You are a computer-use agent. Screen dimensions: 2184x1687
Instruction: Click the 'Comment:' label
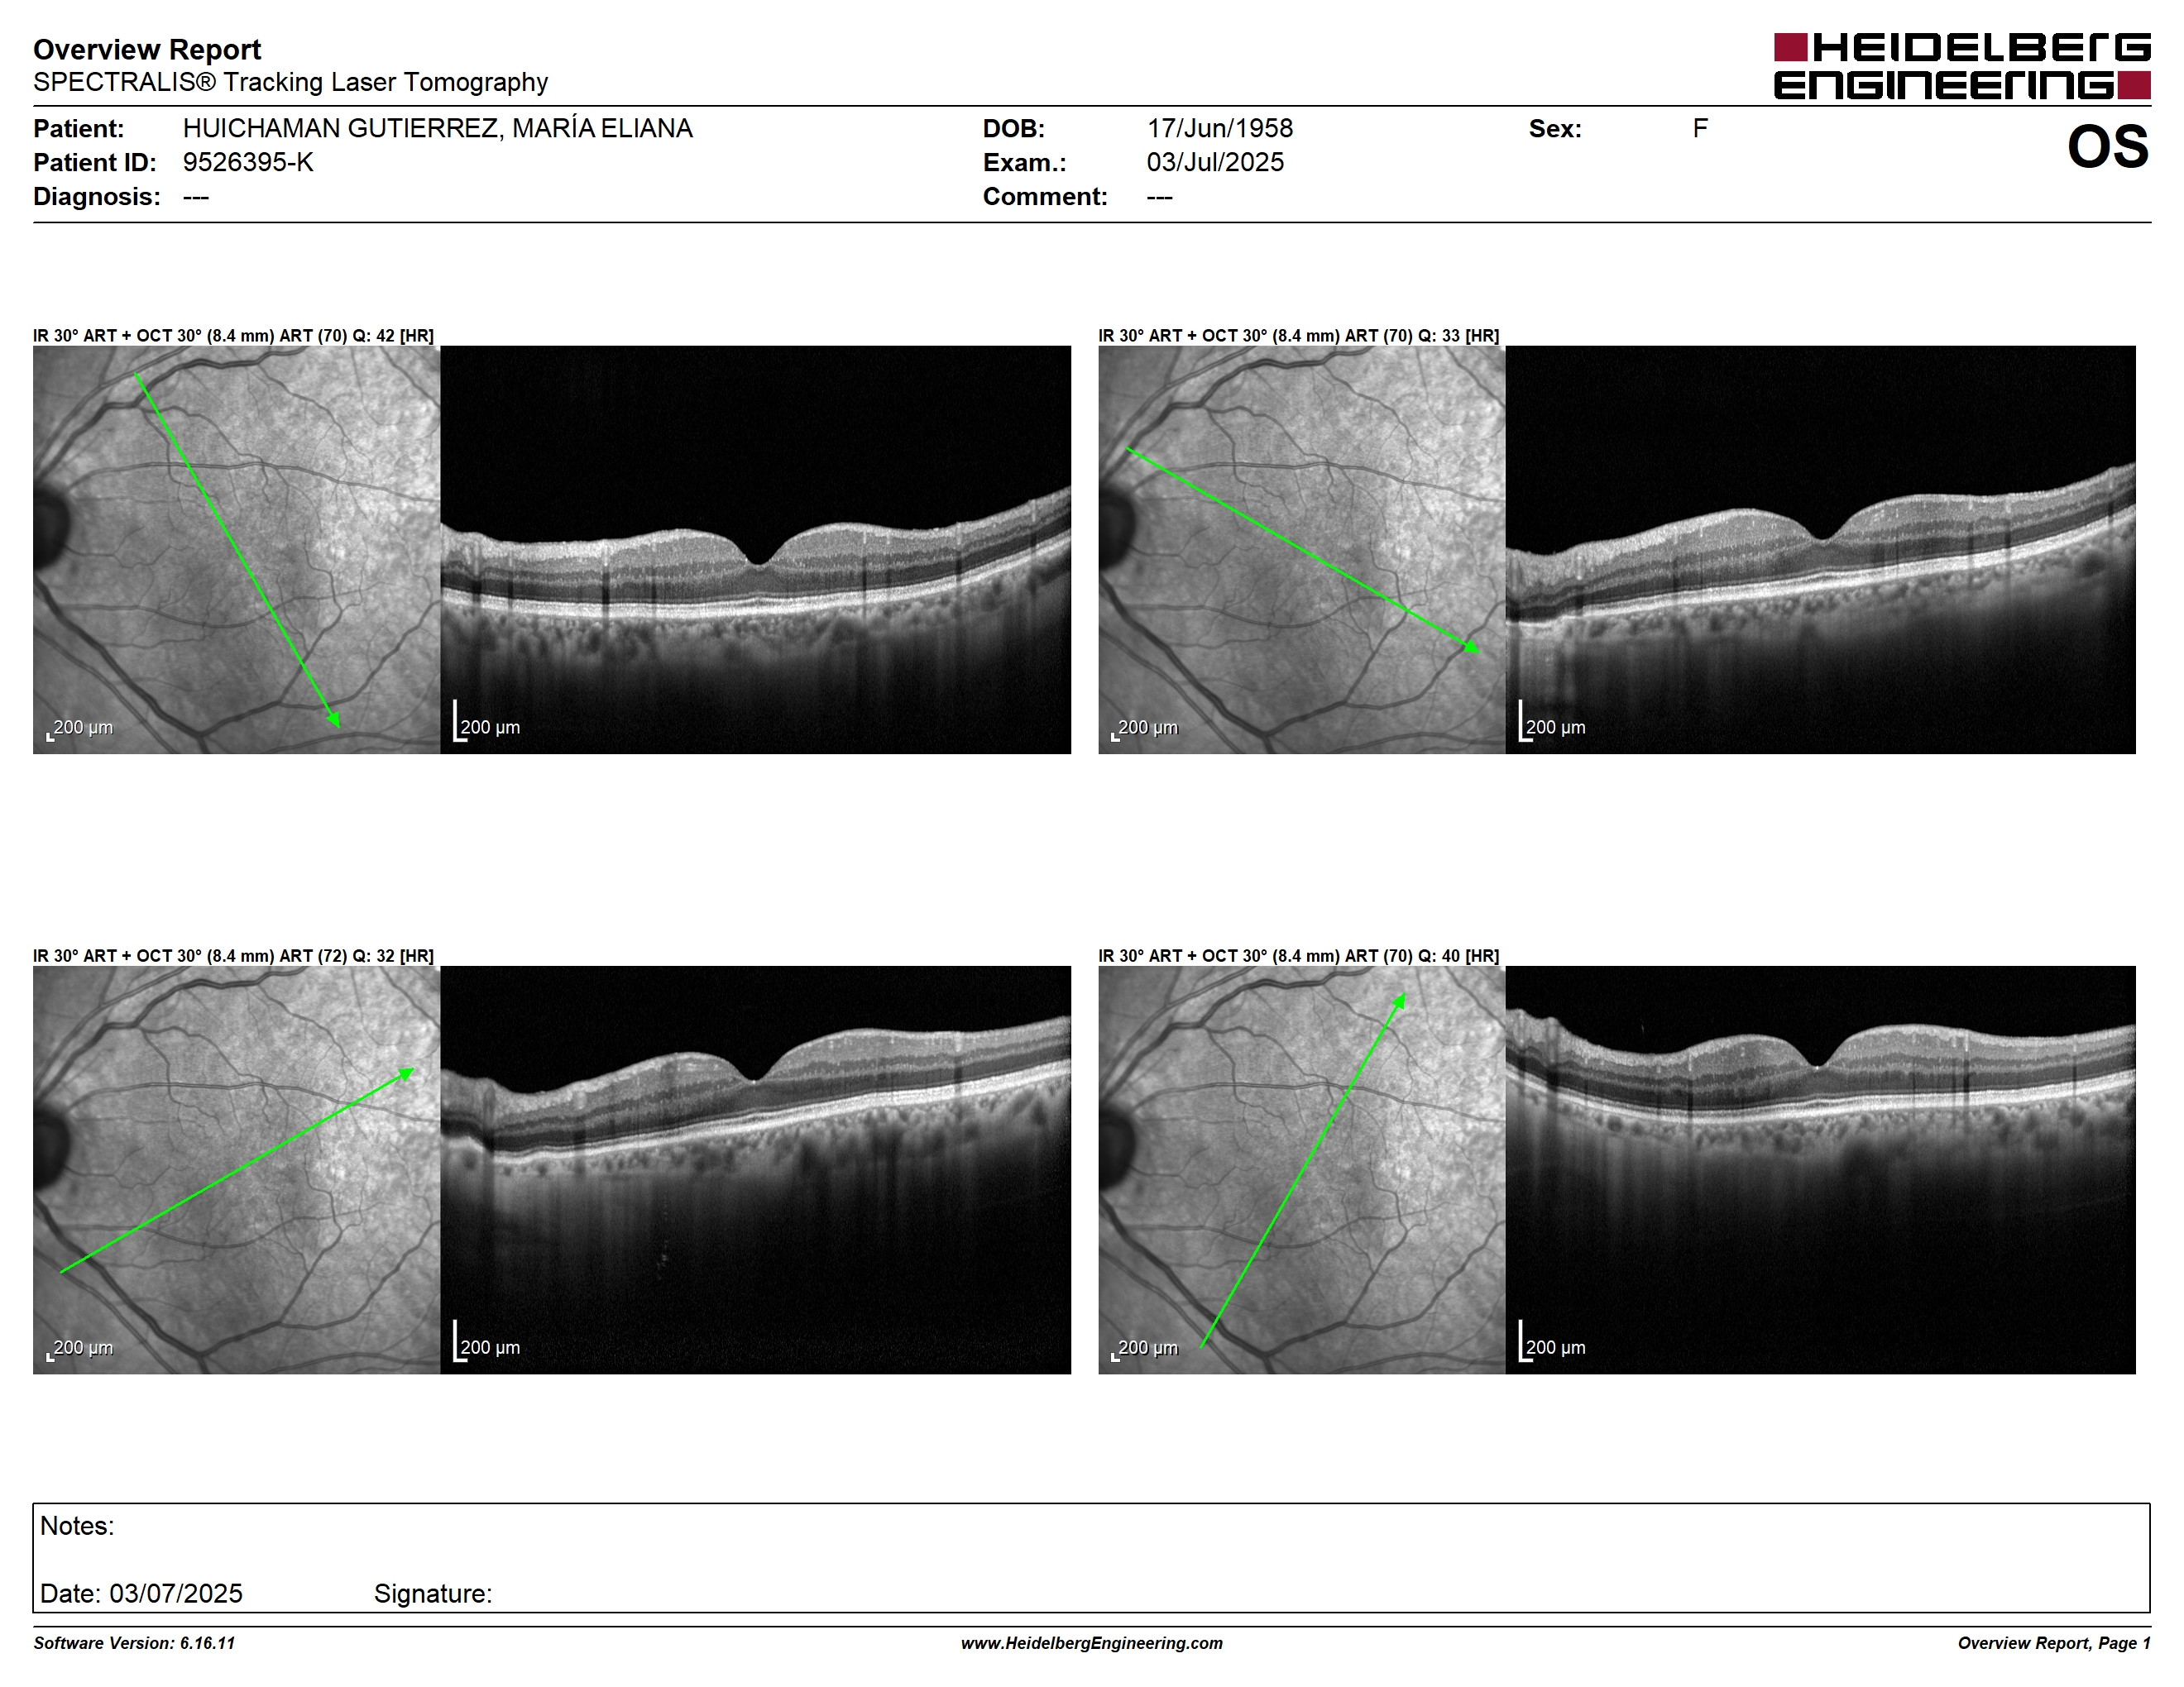(1045, 196)
